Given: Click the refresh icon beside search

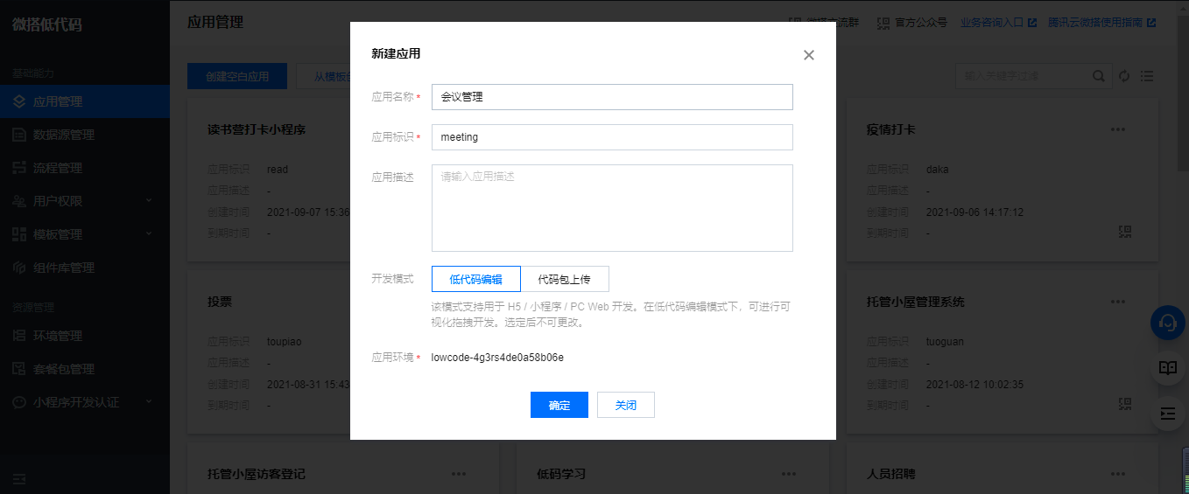Looking at the screenshot, I should point(1125,76).
